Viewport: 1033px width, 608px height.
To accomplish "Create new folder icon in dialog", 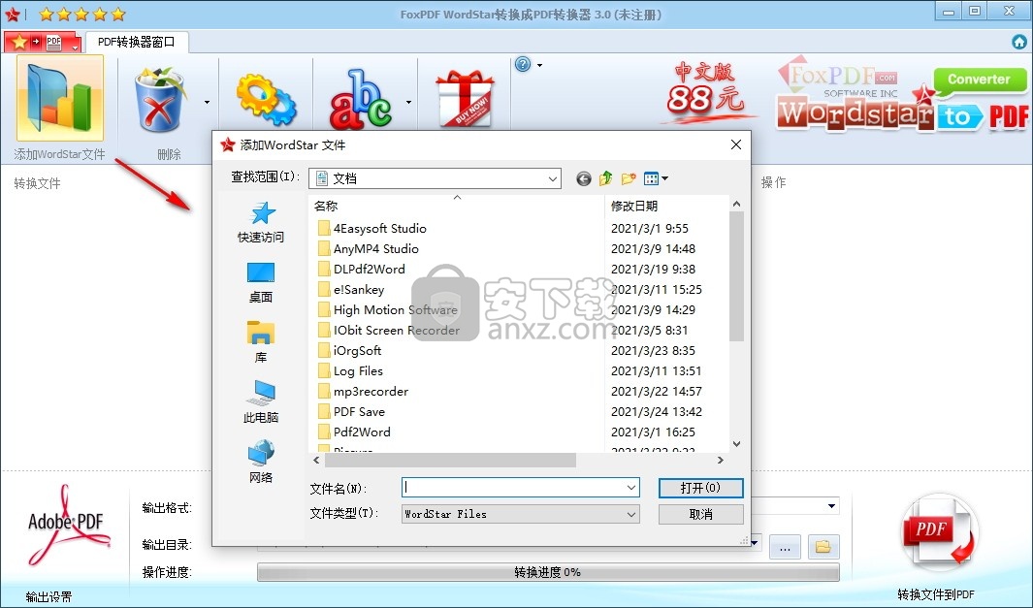I will pyautogui.click(x=629, y=178).
